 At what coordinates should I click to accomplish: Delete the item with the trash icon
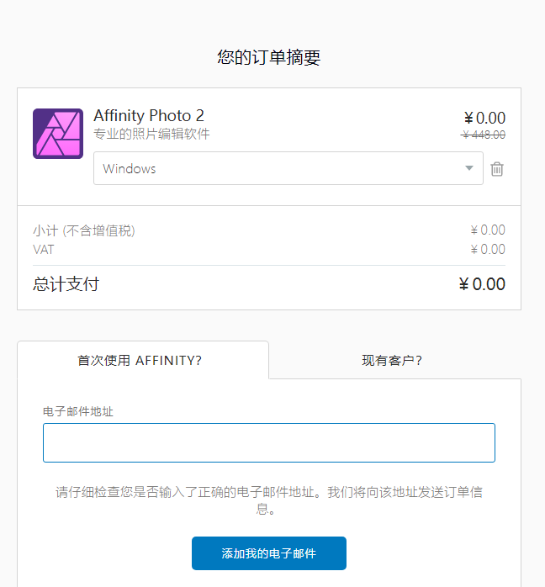pyautogui.click(x=497, y=169)
